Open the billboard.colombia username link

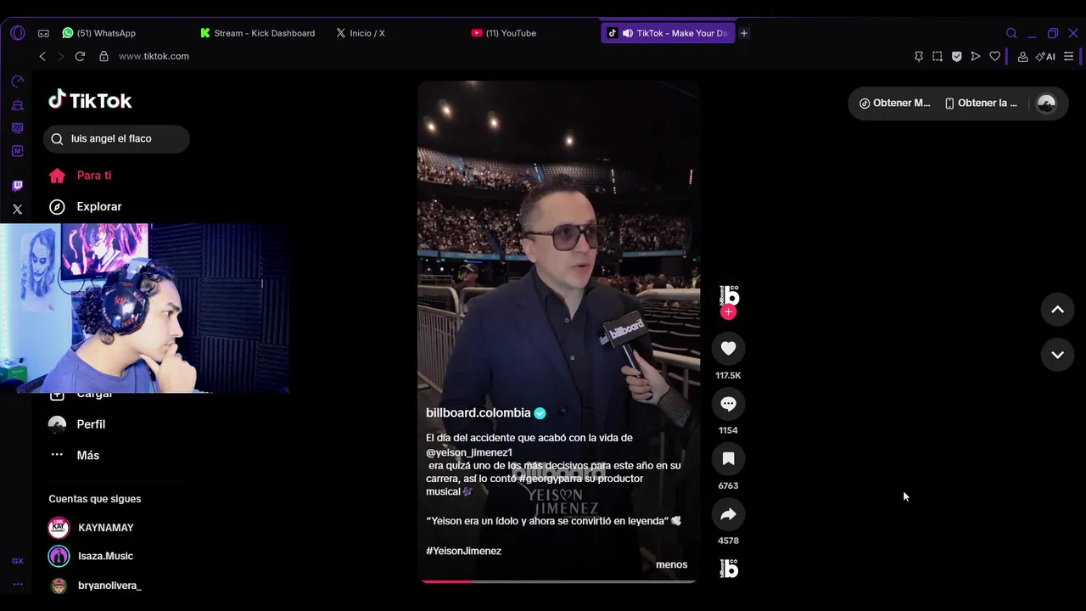479,413
